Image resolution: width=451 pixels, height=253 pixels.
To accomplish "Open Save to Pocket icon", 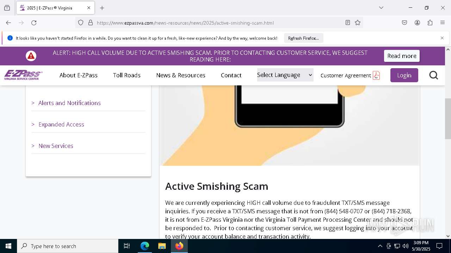I will (404, 23).
